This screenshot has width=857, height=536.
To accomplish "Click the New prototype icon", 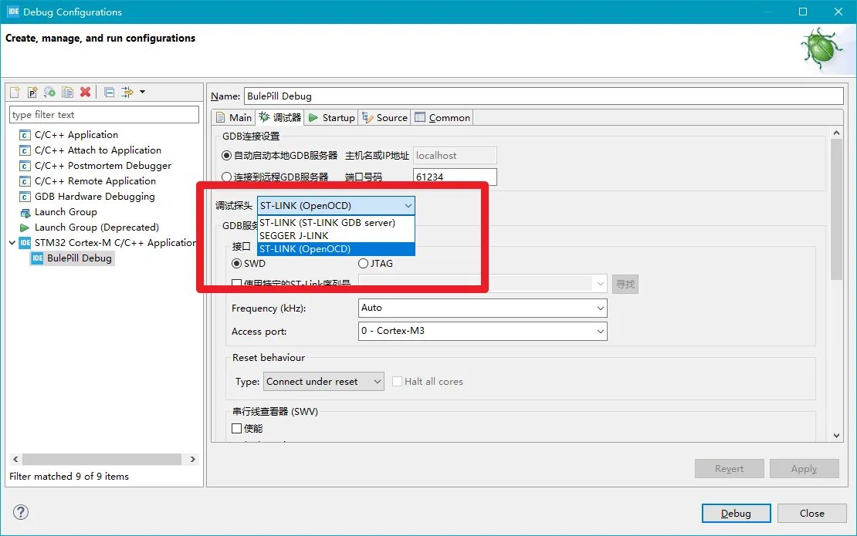I will 32,93.
